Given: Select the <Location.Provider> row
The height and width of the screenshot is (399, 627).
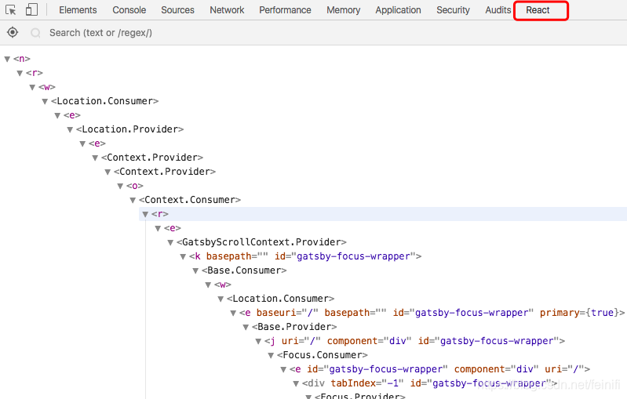Looking at the screenshot, I should point(130,129).
